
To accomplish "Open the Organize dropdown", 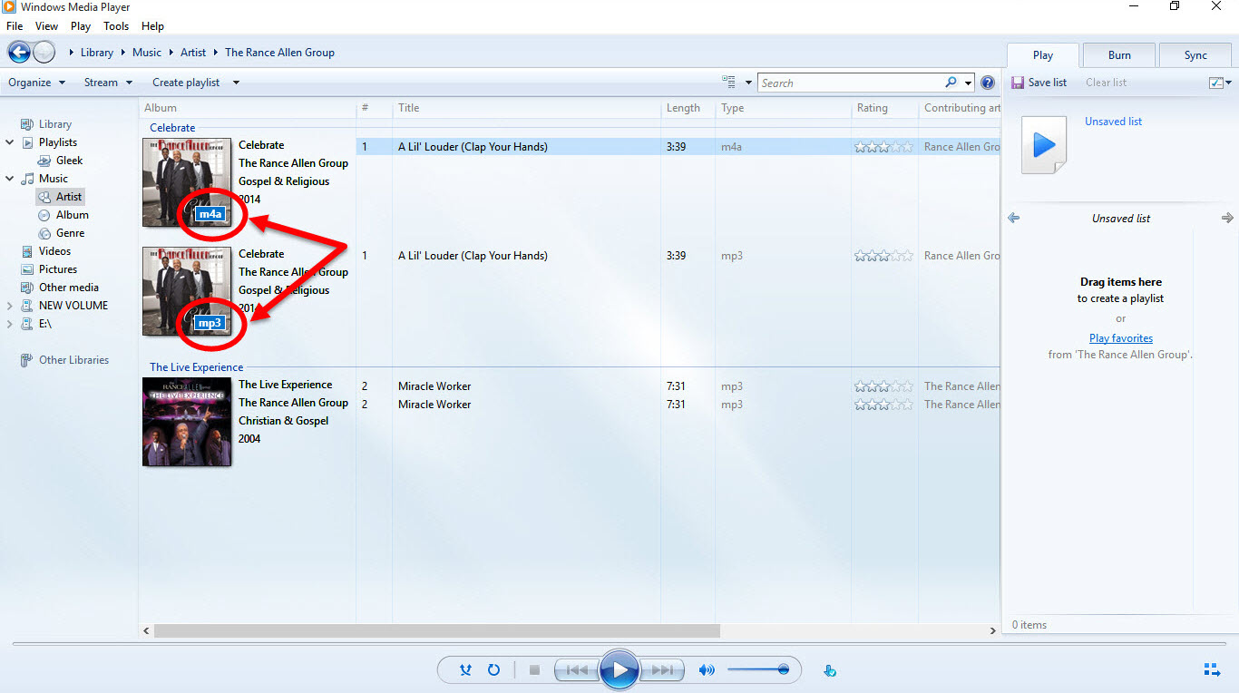I will (x=36, y=83).
